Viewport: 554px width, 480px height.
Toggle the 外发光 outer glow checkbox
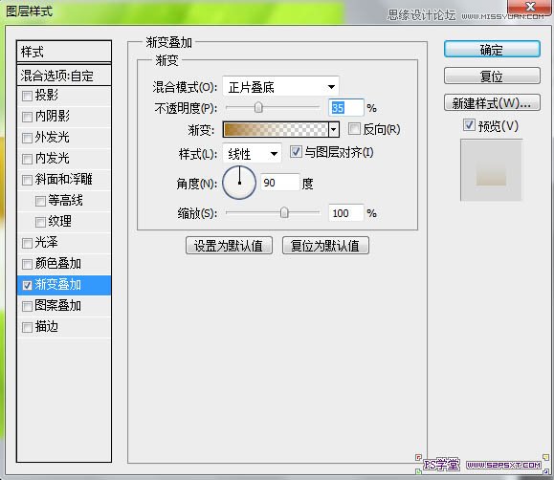click(27, 138)
